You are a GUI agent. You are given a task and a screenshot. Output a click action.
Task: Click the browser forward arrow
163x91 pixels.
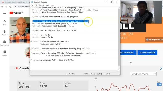tap(6, 7)
